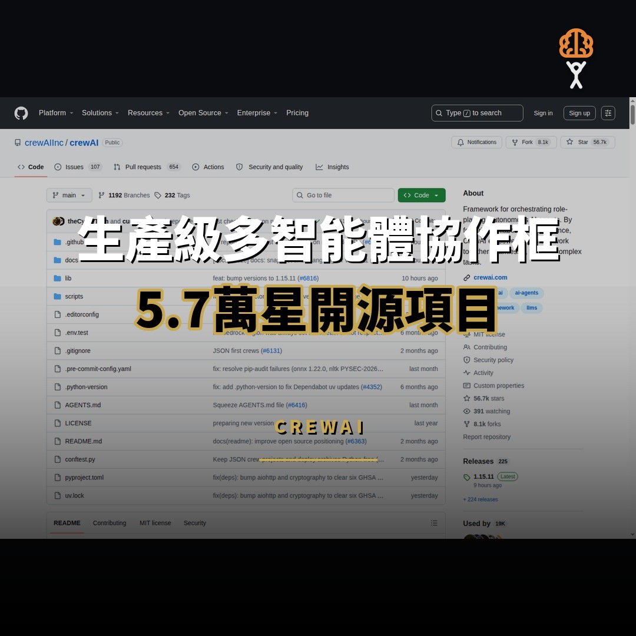Switch to the Pull requests tab
Image resolution: width=636 pixels, height=636 pixels.
coord(147,167)
